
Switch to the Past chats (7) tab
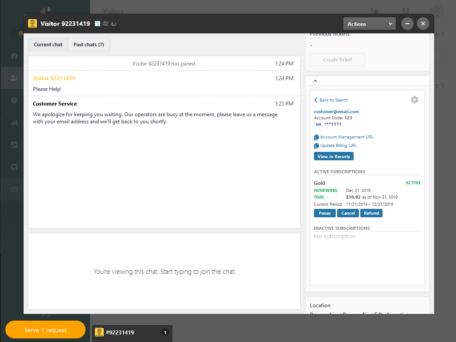pos(89,45)
